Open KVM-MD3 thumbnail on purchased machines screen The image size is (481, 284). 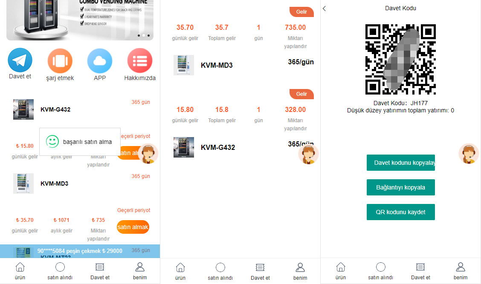tap(184, 65)
